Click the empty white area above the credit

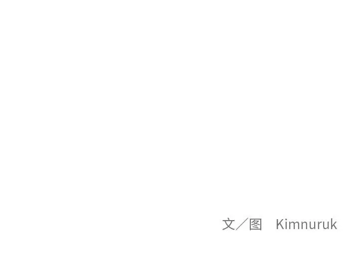(179, 103)
